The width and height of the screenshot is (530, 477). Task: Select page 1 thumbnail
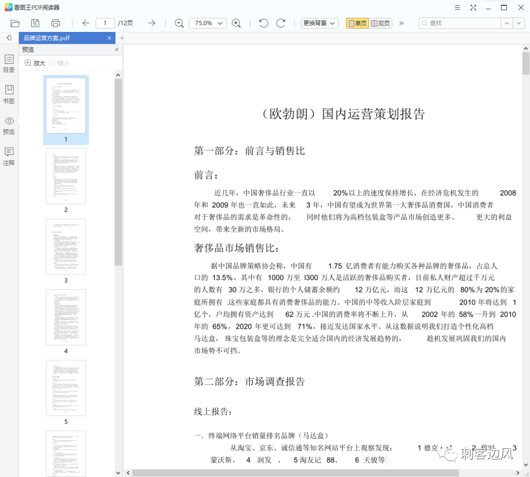click(x=66, y=106)
